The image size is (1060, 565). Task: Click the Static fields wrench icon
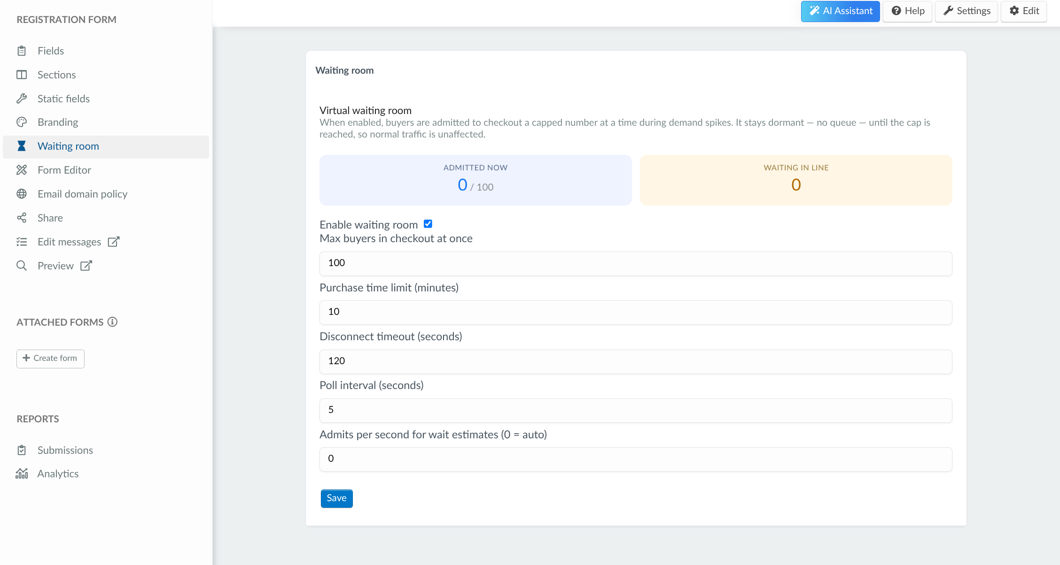click(x=22, y=99)
